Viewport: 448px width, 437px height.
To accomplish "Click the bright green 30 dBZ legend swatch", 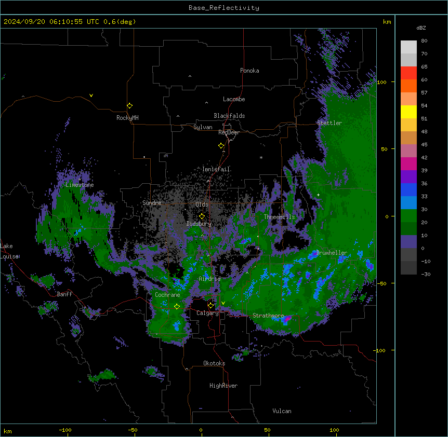I will [x=409, y=216].
